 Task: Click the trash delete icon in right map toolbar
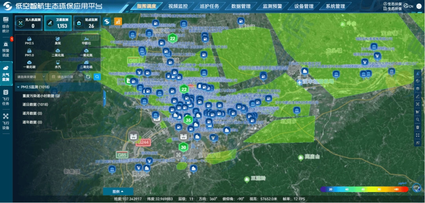pos(418,127)
